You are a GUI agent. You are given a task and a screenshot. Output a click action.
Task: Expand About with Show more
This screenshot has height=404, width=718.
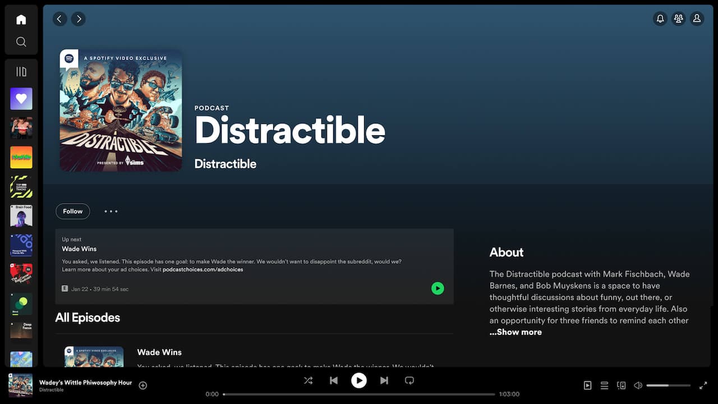[516, 332]
